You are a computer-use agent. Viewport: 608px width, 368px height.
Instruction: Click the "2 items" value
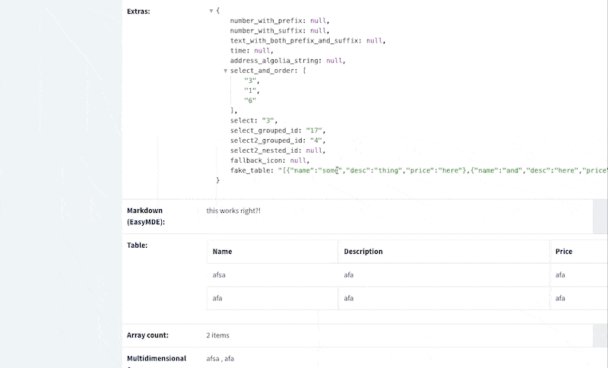[x=218, y=335]
